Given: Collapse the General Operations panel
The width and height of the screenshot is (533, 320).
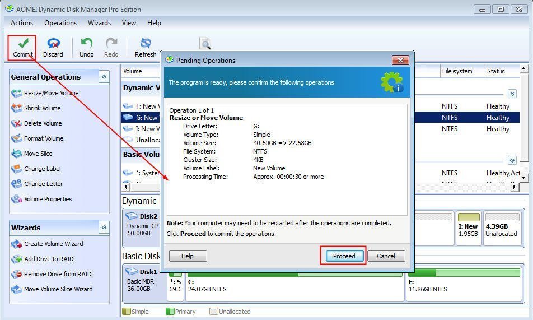Looking at the screenshot, I should point(104,77).
